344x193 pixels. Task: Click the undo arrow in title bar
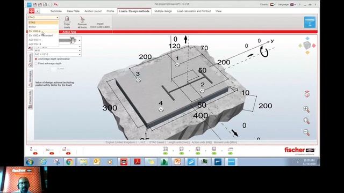click(x=56, y=4)
